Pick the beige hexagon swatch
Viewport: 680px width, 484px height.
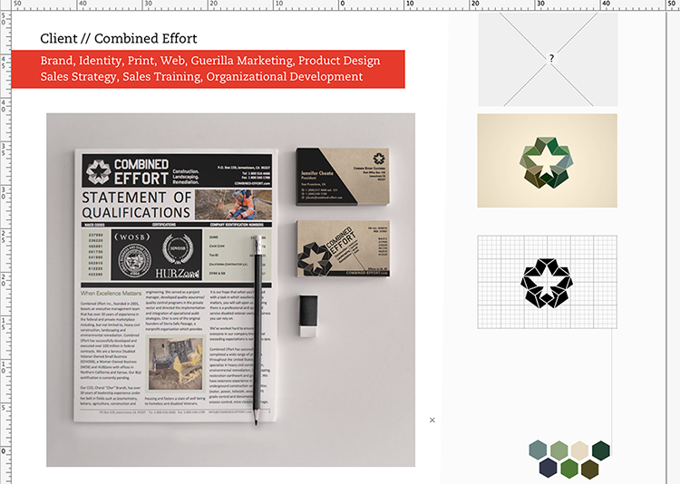[x=579, y=450]
